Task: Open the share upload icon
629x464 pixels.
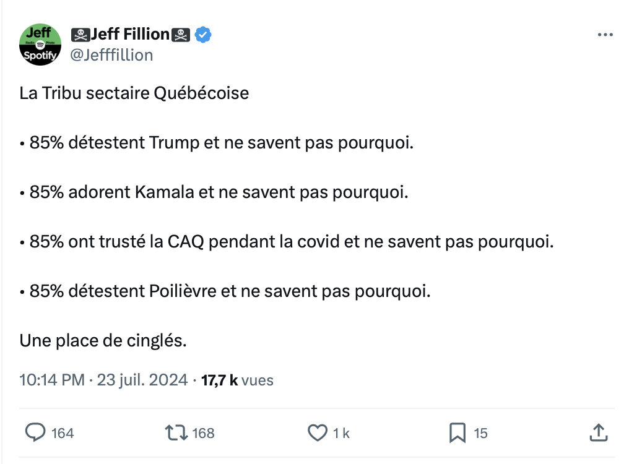Action: click(599, 432)
